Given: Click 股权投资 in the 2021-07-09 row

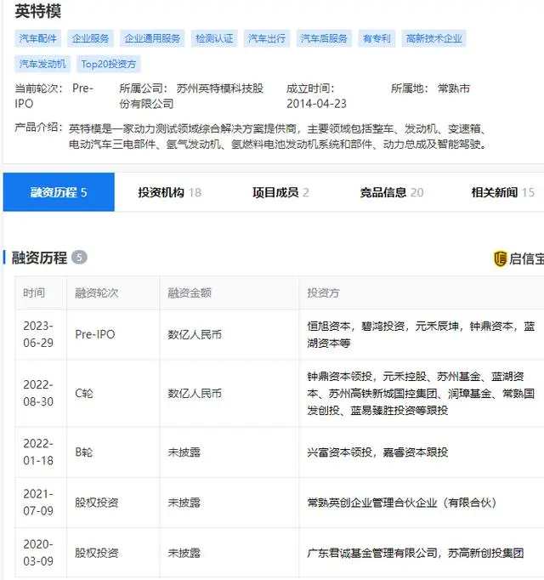Looking at the screenshot, I should point(97,503).
